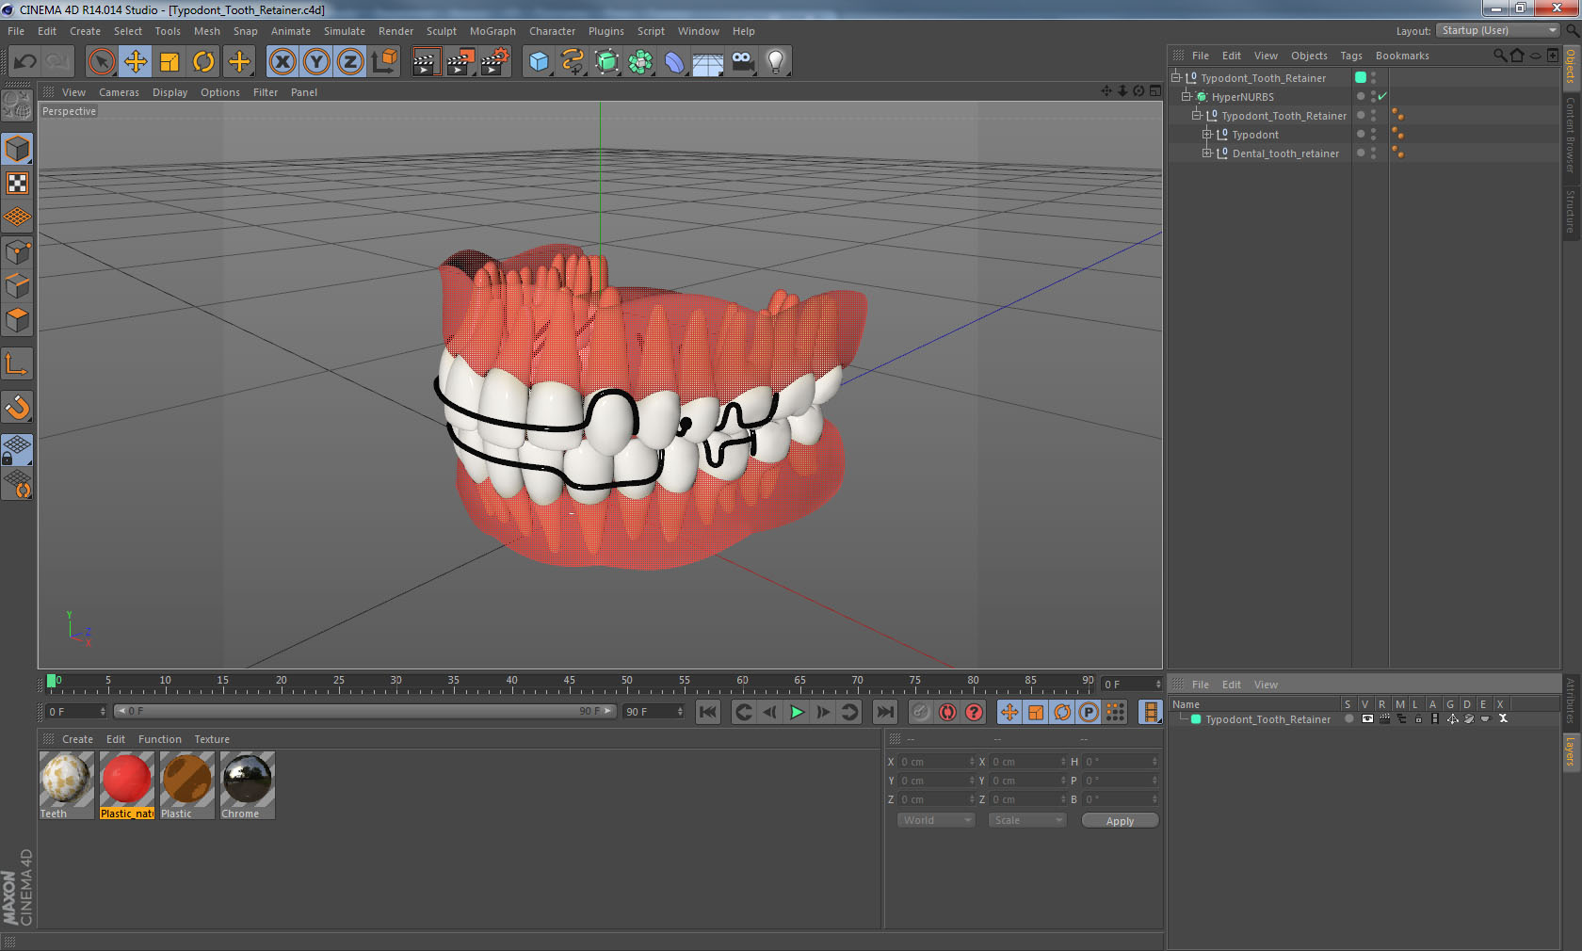Open the Sculpt menu
Viewport: 1582px width, 951px height.
pyautogui.click(x=441, y=31)
